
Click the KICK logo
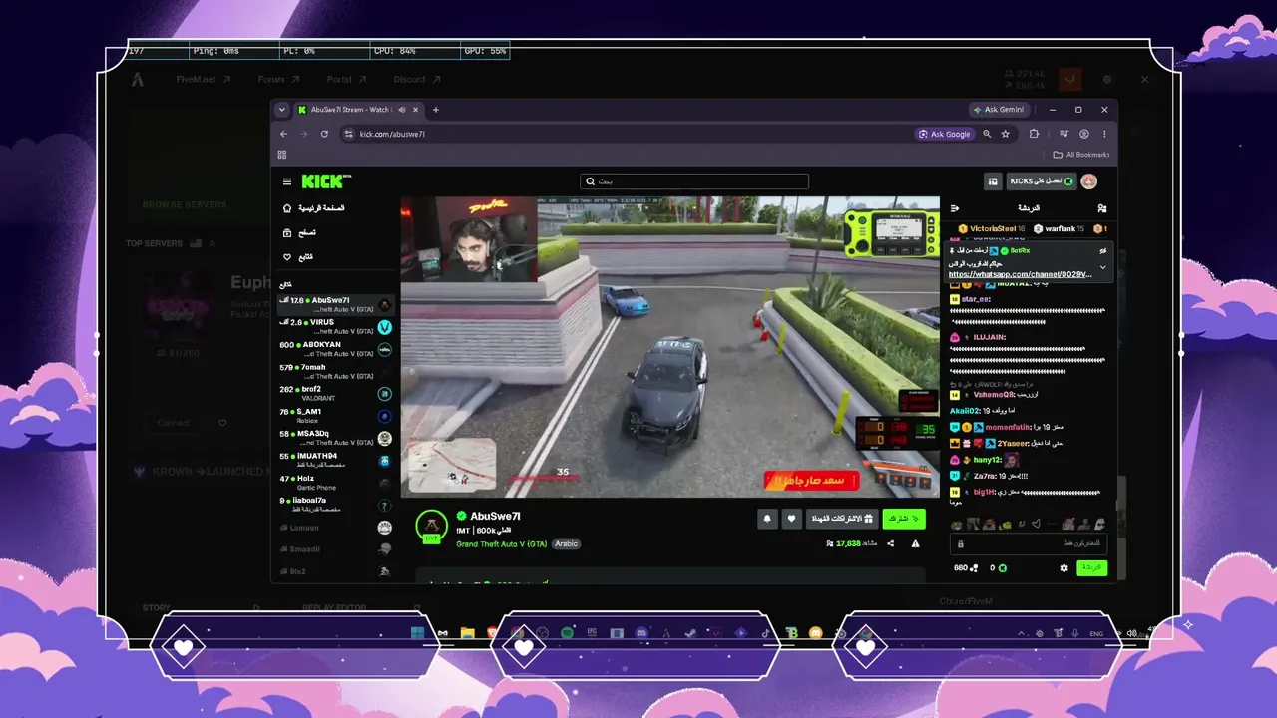(x=326, y=181)
